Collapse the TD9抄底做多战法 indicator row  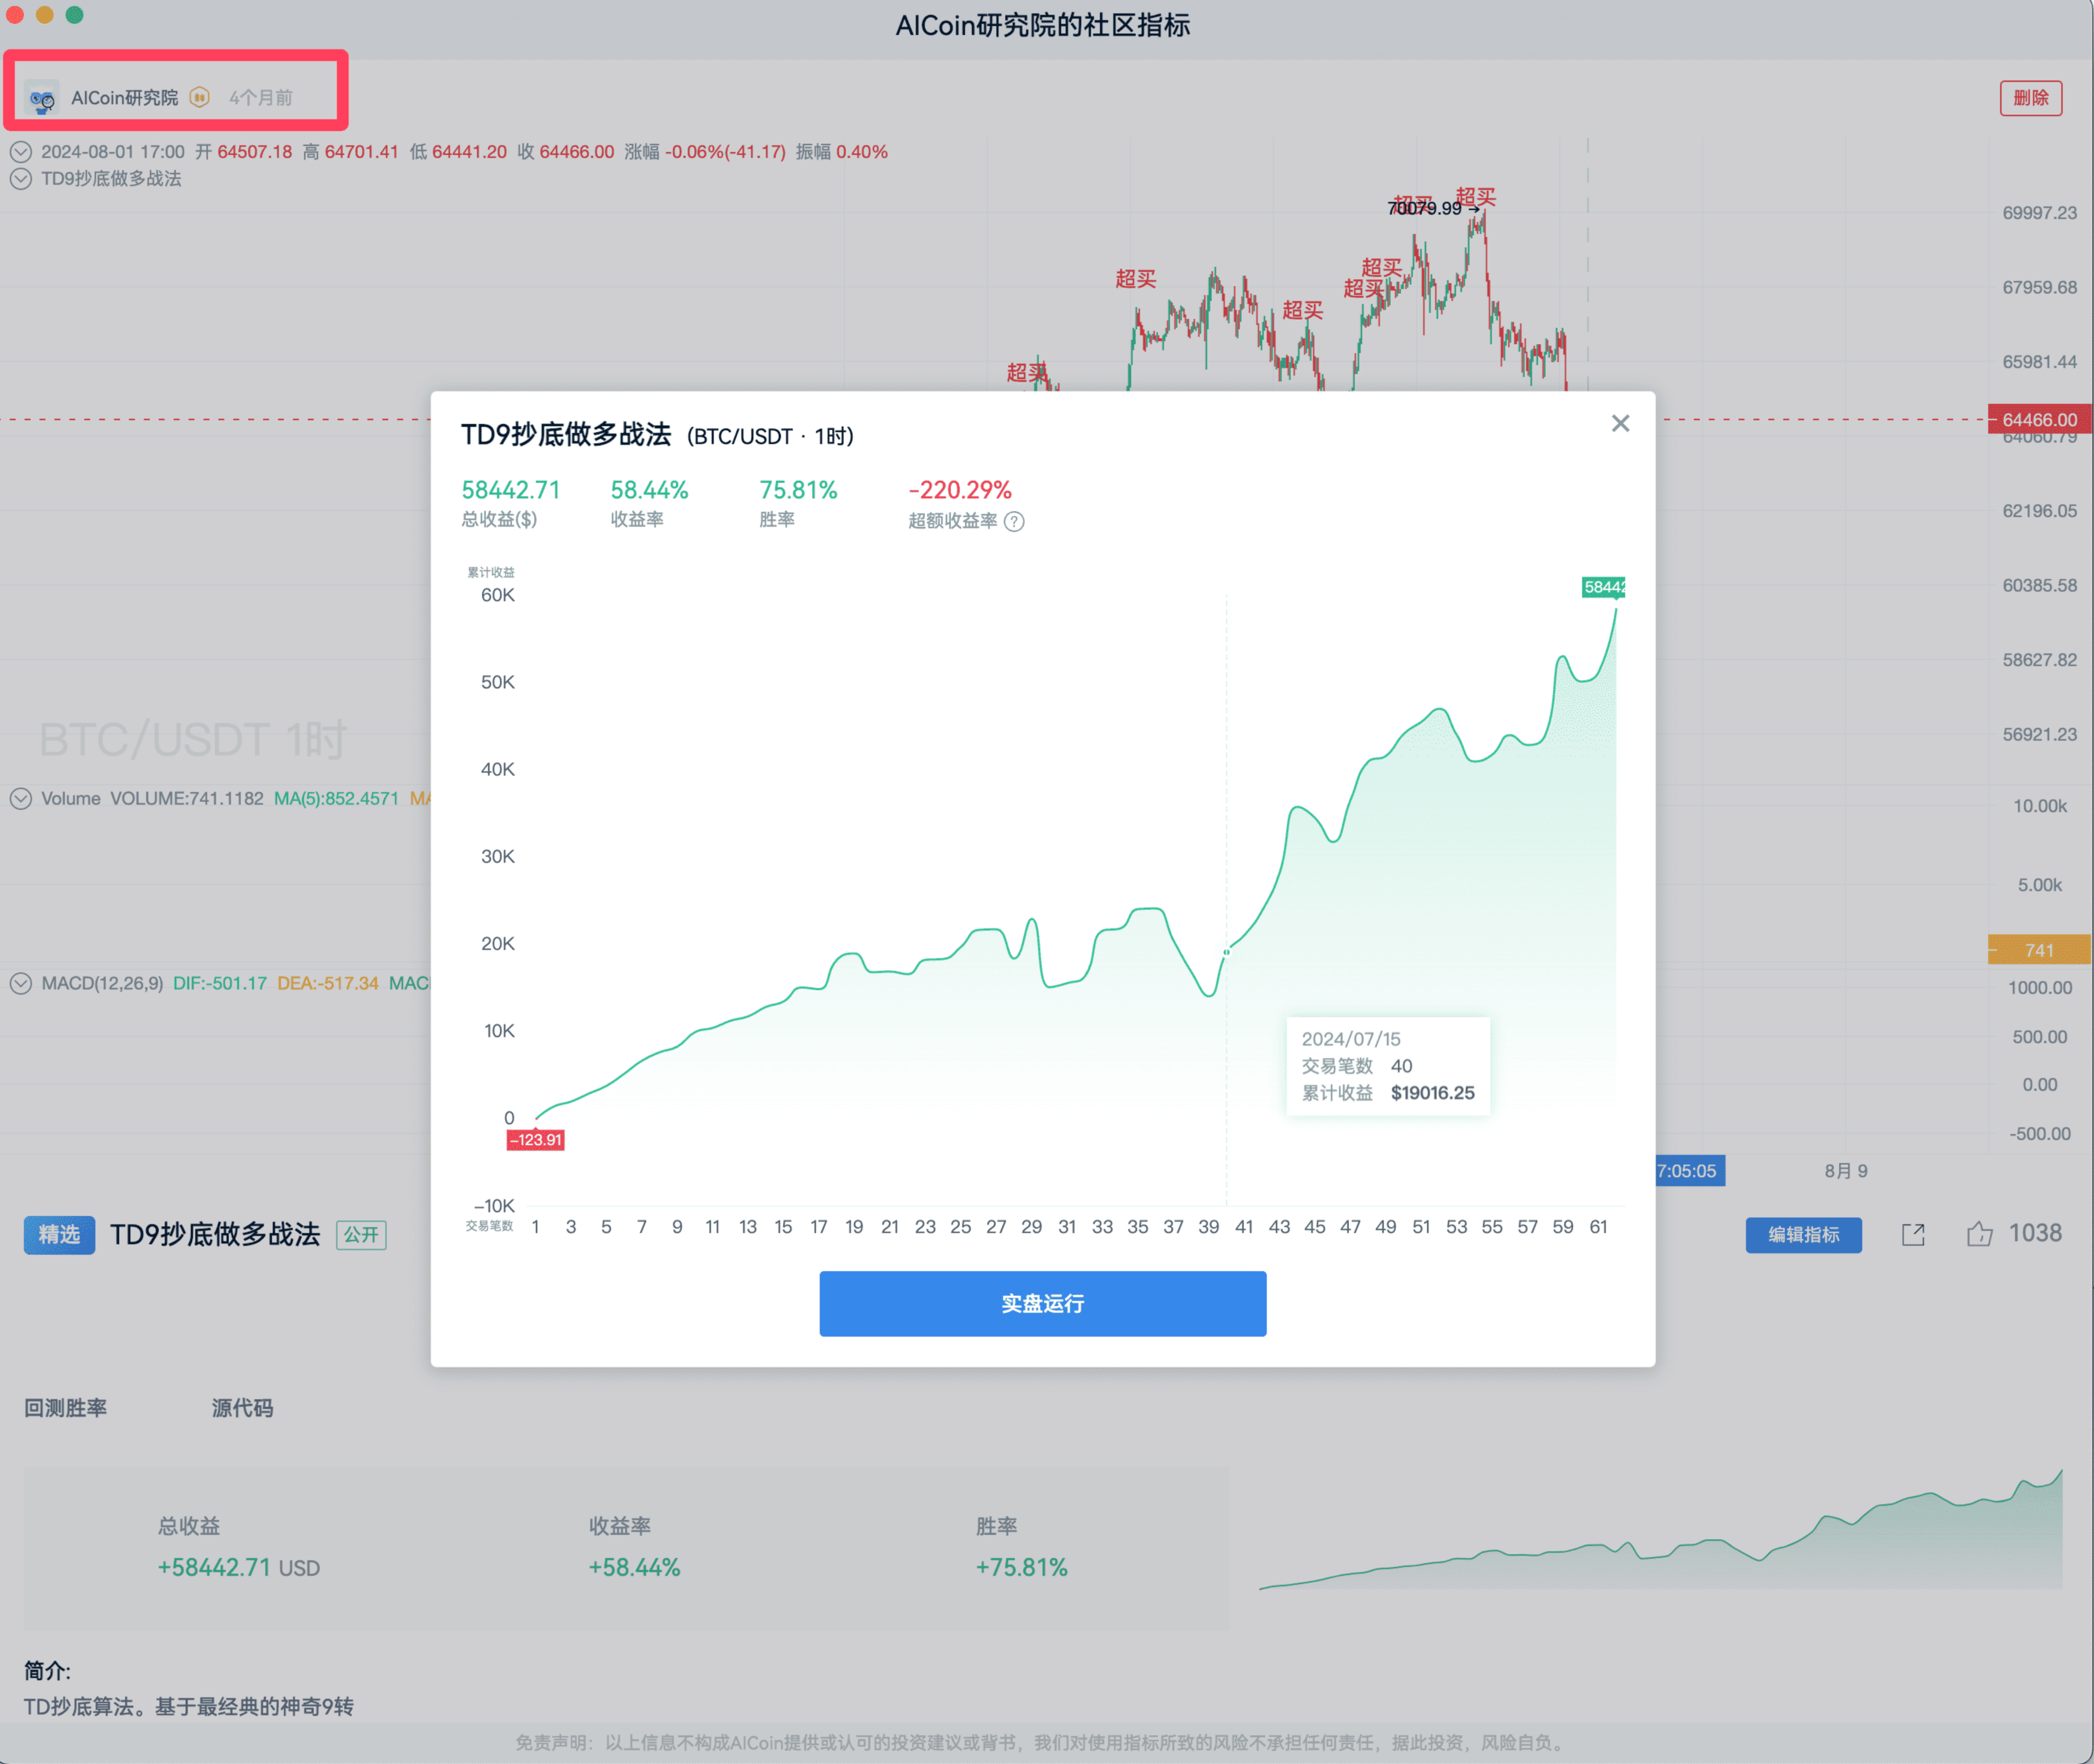pyautogui.click(x=20, y=179)
